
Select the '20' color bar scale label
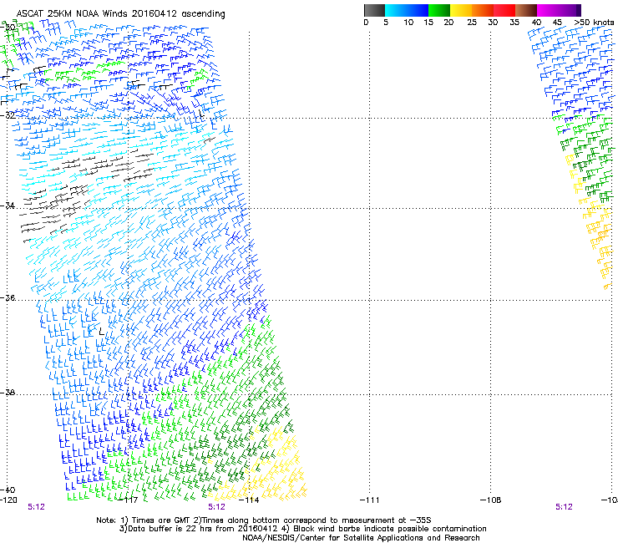pyautogui.click(x=448, y=23)
